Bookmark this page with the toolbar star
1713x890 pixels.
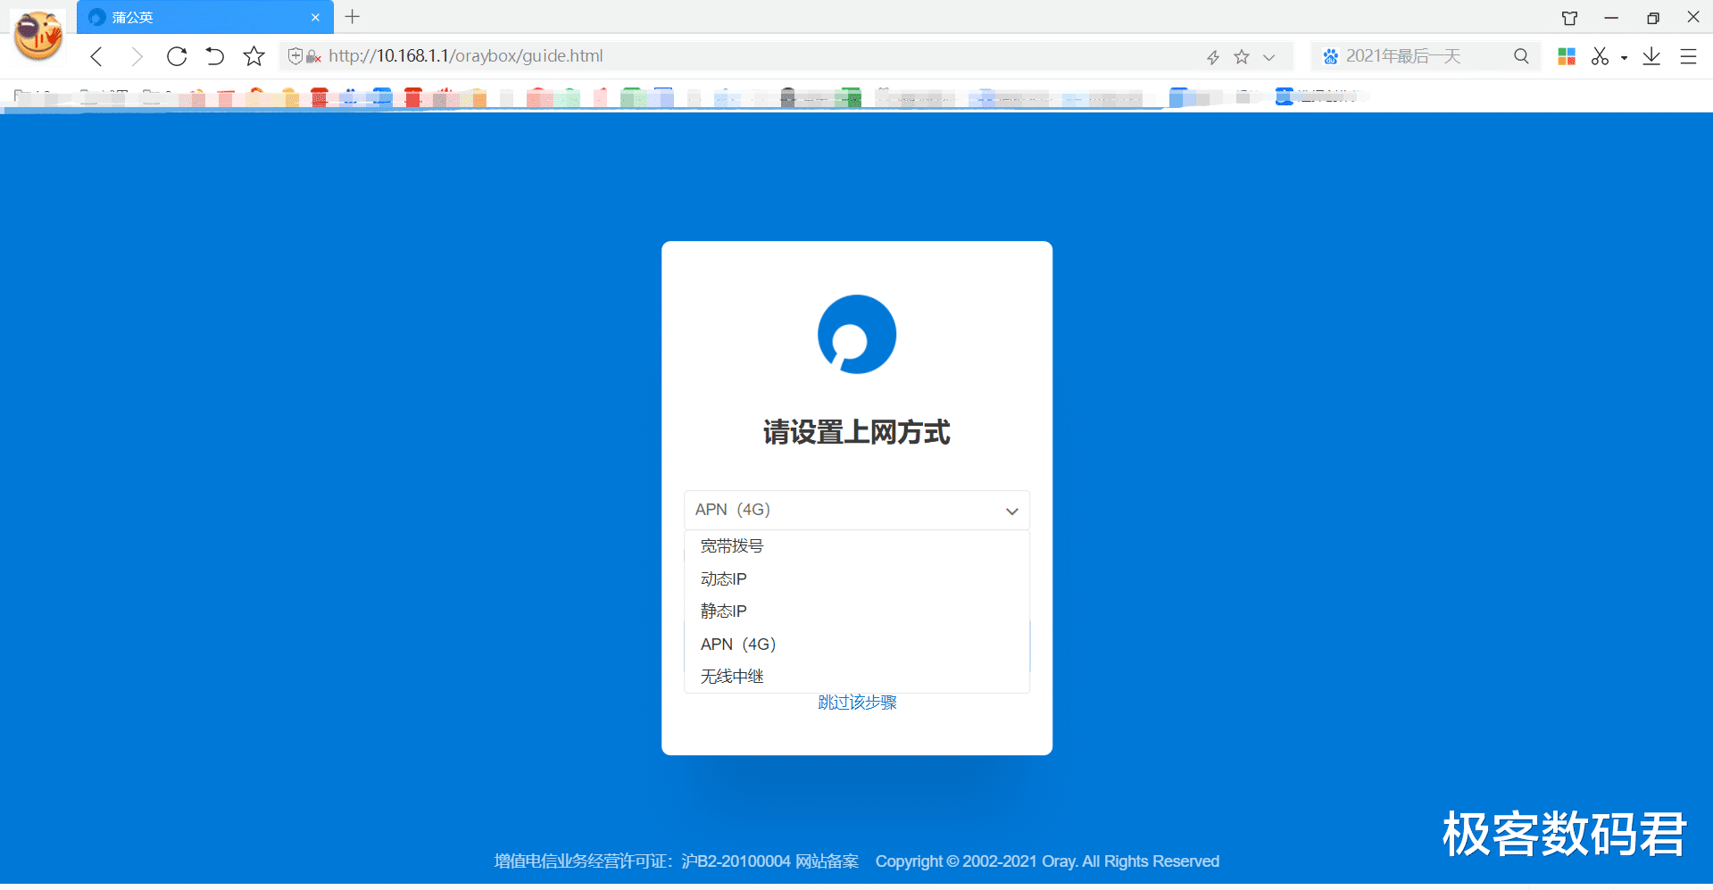point(254,56)
